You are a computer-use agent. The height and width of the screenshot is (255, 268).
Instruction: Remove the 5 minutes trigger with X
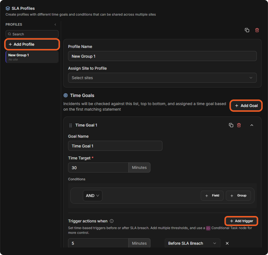coord(227,243)
